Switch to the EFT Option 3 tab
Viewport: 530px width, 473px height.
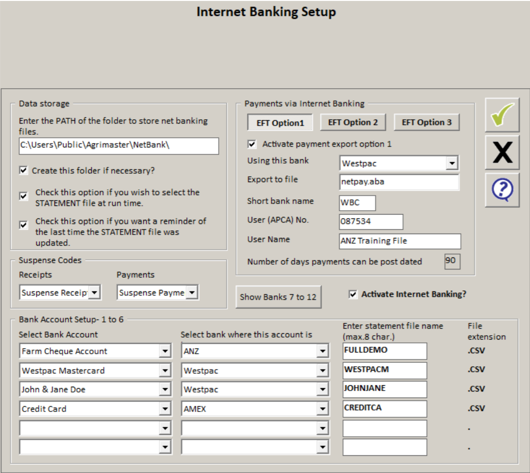pyautogui.click(x=426, y=122)
